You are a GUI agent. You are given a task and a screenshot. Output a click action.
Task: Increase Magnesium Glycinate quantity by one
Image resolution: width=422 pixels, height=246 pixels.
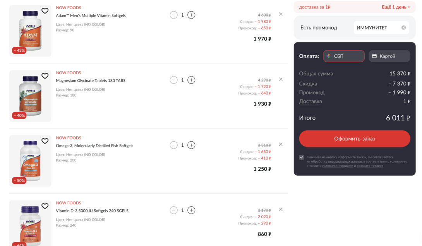[x=191, y=80]
